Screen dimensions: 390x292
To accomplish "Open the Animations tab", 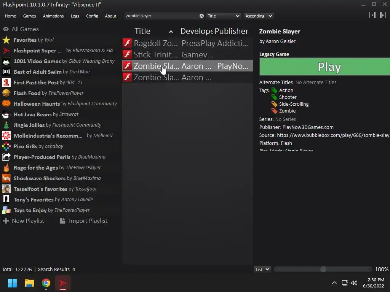I will (x=53, y=16).
